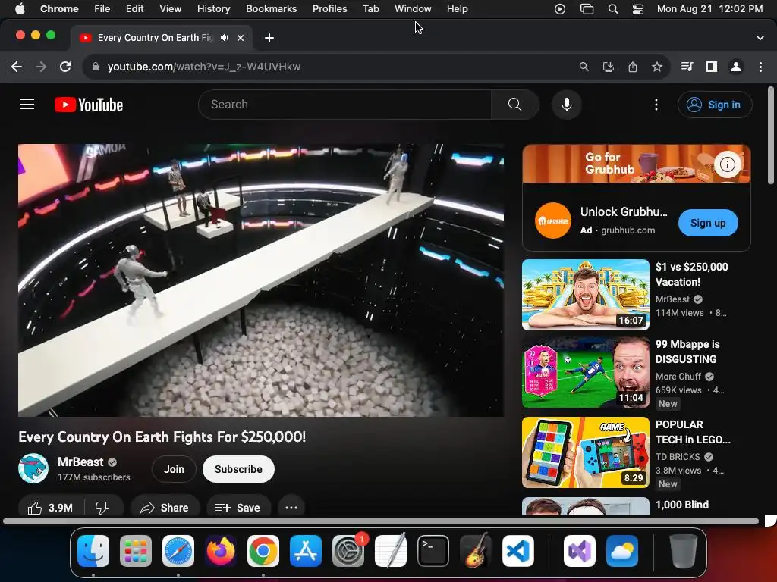777x582 pixels.
Task: Save video to playlist
Action: 238,508
